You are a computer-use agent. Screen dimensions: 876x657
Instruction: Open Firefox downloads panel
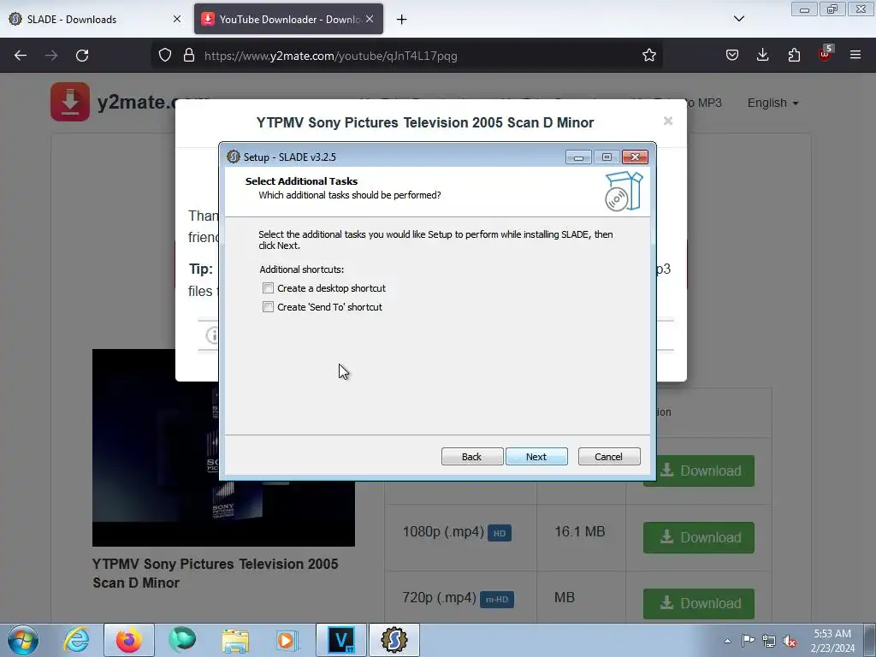(x=762, y=56)
